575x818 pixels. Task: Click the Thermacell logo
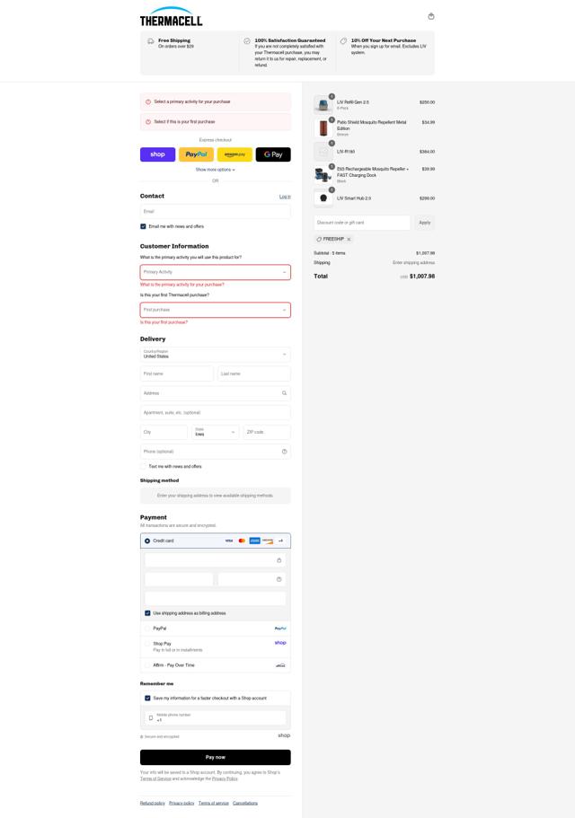click(x=171, y=16)
